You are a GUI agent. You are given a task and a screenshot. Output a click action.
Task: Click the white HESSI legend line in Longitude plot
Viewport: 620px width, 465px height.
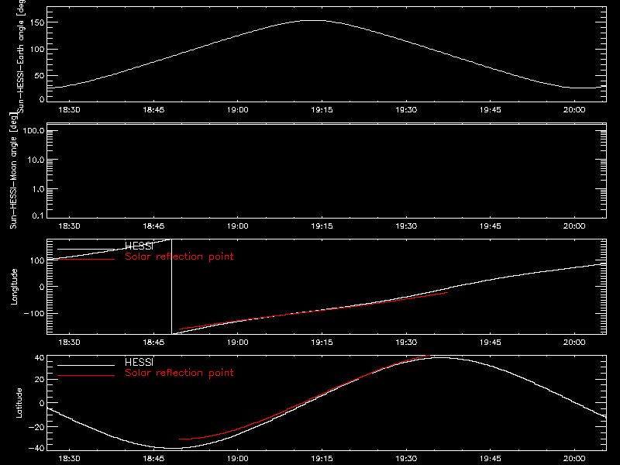(x=86, y=249)
